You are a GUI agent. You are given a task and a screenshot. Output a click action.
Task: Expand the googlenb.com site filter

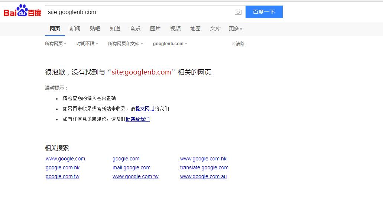(170, 44)
